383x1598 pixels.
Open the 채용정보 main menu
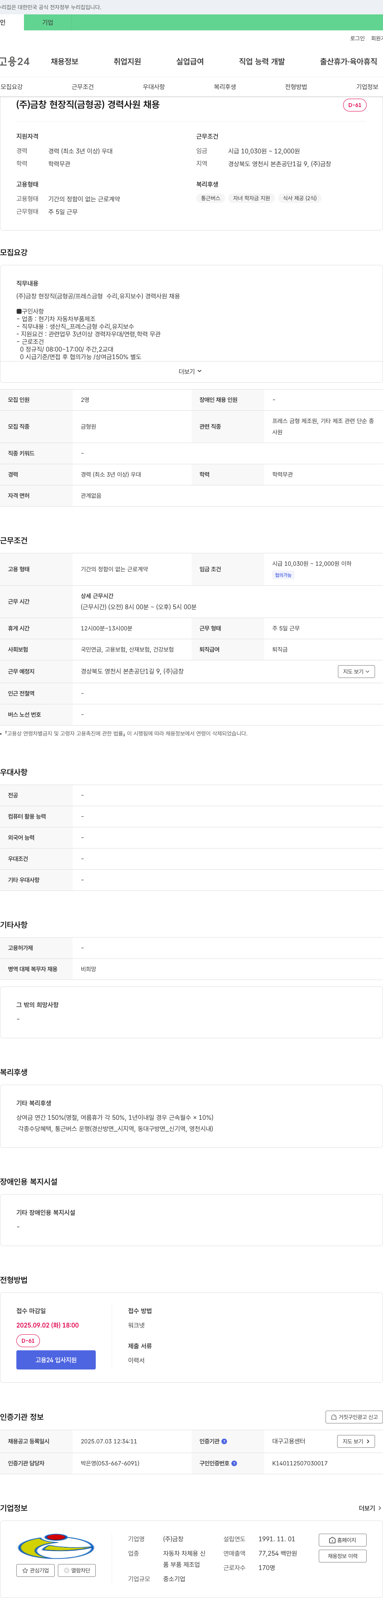65,62
